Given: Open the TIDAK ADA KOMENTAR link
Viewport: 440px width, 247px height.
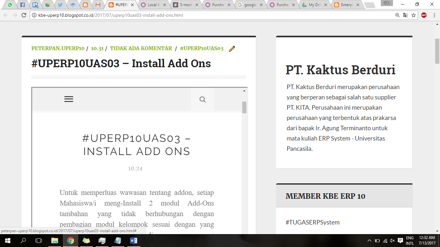Looking at the screenshot, I should click(141, 48).
